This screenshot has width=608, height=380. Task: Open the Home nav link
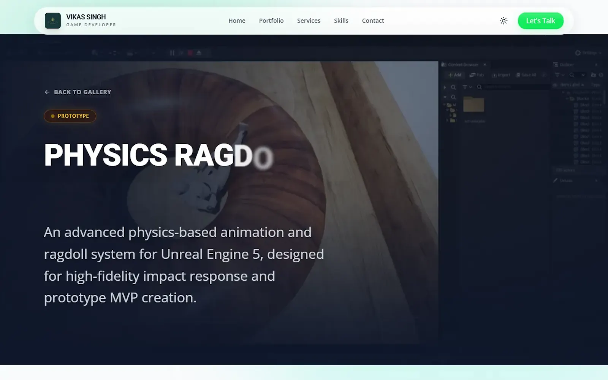point(237,21)
